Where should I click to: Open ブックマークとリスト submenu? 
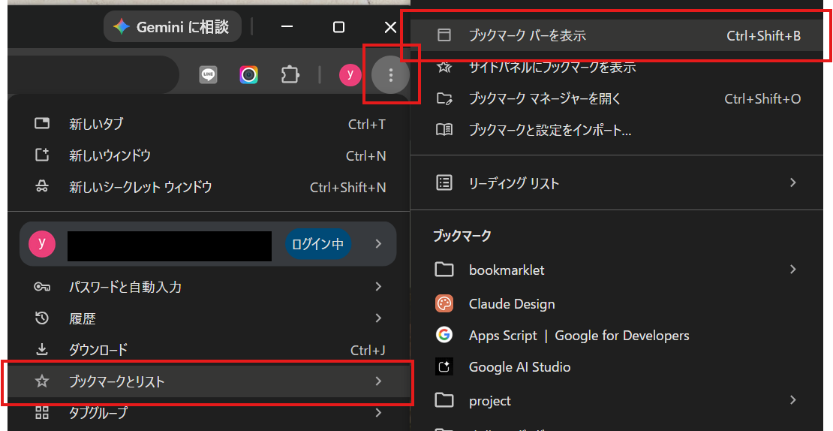click(x=209, y=381)
